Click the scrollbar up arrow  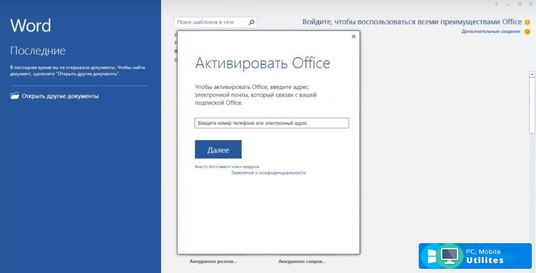532,74
